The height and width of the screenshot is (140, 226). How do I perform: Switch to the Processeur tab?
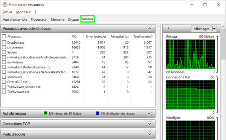[39, 20]
